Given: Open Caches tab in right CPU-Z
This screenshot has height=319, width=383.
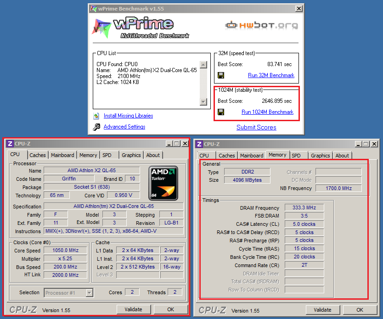Looking at the screenshot, I should pos(227,156).
